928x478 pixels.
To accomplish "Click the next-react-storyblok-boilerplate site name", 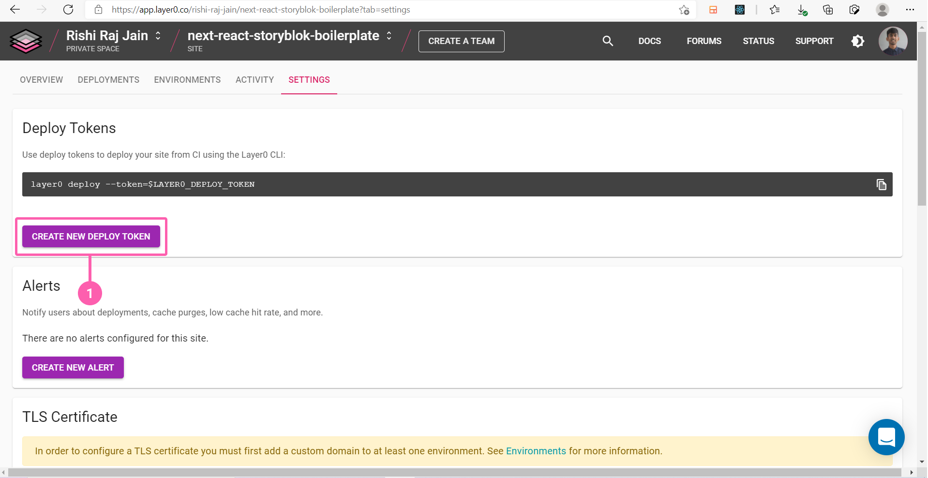I will pyautogui.click(x=283, y=35).
